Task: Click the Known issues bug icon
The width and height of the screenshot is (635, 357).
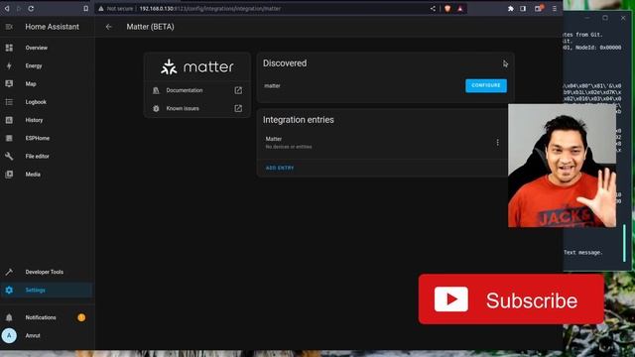Action: click(156, 108)
